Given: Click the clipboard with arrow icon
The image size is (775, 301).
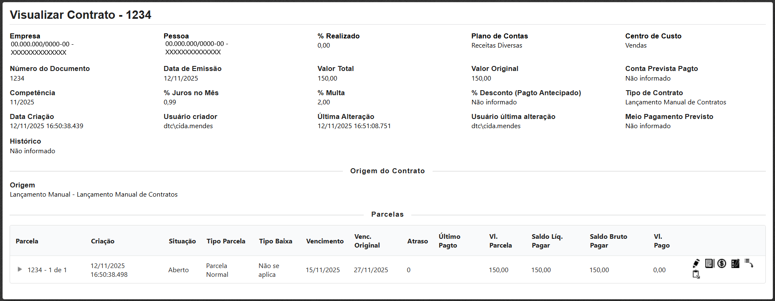Looking at the screenshot, I should pyautogui.click(x=696, y=274).
